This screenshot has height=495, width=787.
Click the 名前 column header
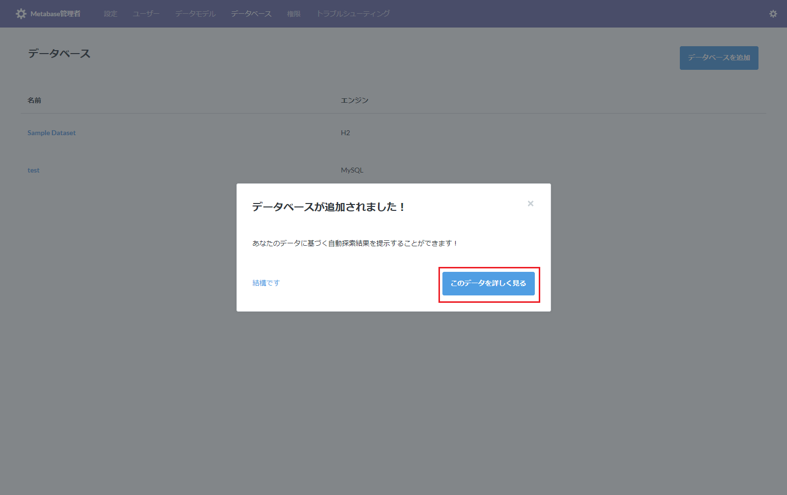click(x=34, y=100)
